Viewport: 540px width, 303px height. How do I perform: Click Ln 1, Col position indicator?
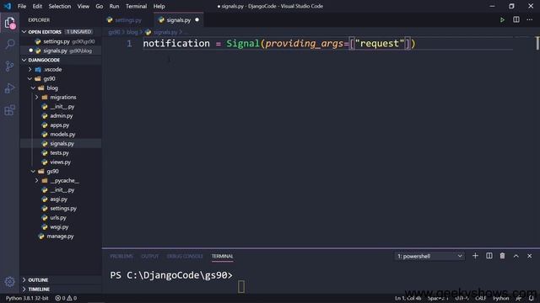tap(408, 298)
